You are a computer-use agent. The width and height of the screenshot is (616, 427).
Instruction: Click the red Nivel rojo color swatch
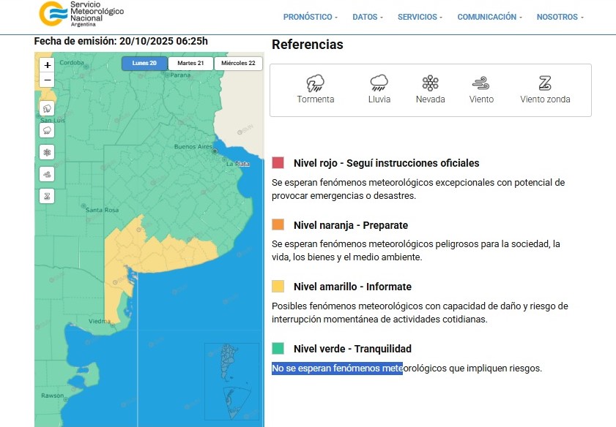pyautogui.click(x=278, y=163)
